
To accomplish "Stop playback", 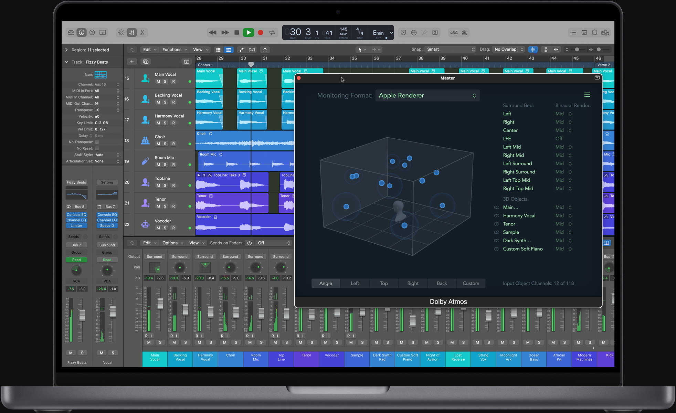I will [236, 32].
